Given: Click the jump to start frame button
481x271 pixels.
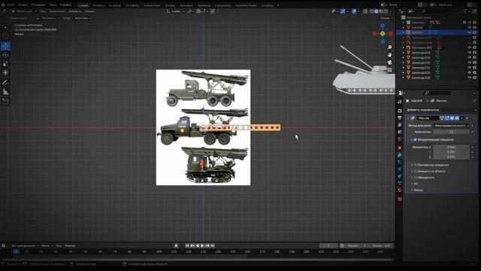Looking at the screenshot, I should pos(187,246).
